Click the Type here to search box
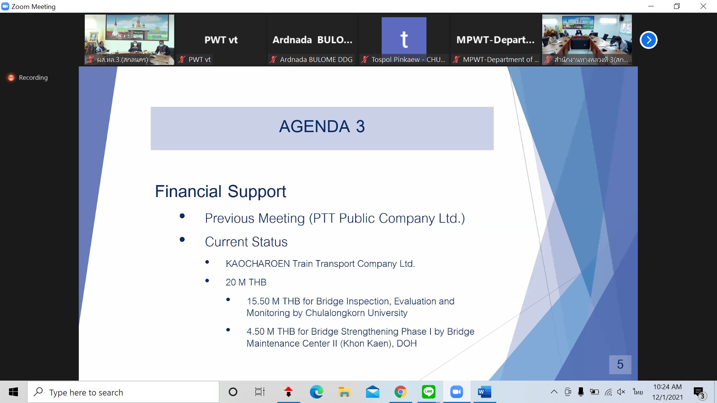The width and height of the screenshot is (717, 403). point(123,392)
